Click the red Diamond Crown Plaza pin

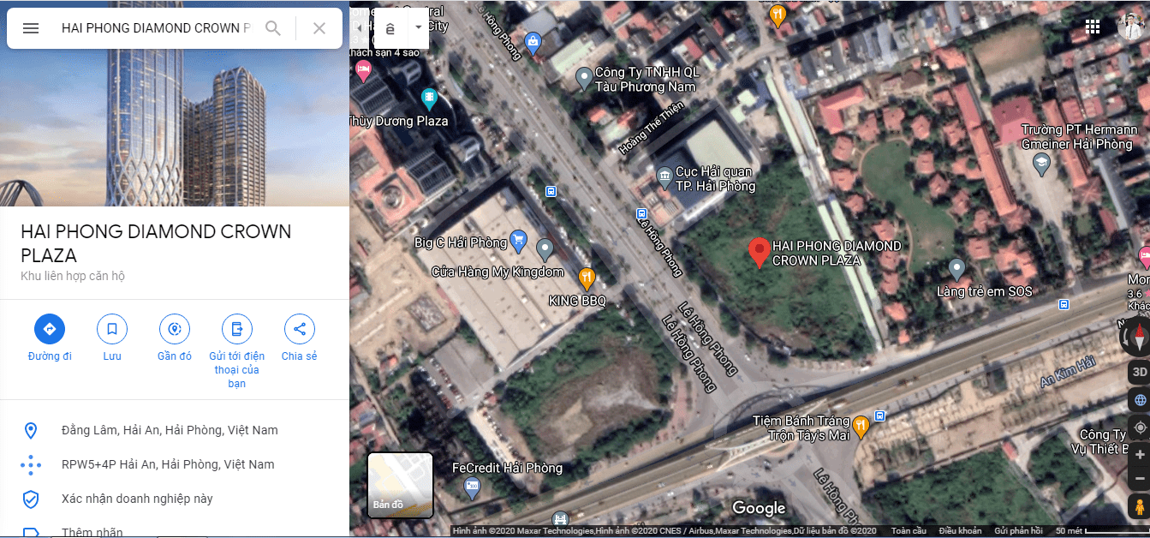759,253
